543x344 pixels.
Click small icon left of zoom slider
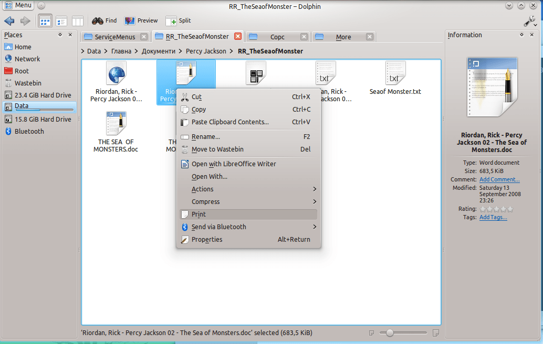point(372,333)
